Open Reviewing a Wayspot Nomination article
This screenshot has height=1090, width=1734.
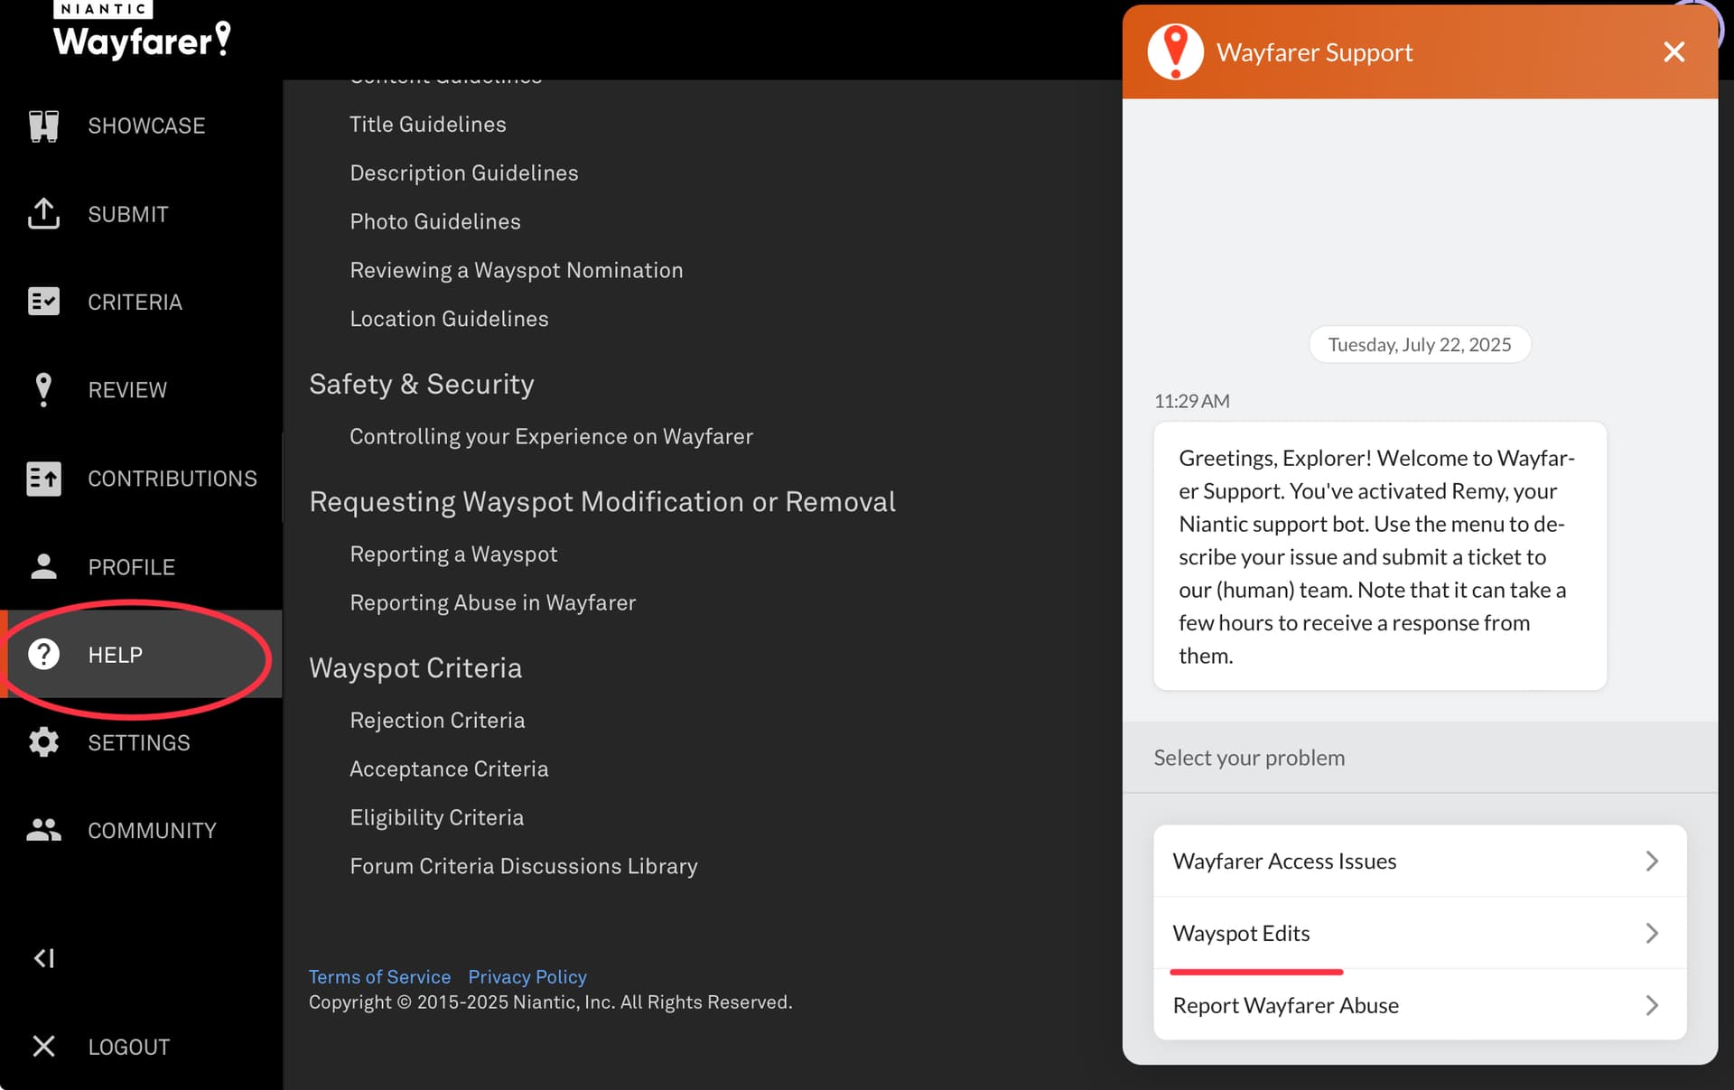point(517,270)
